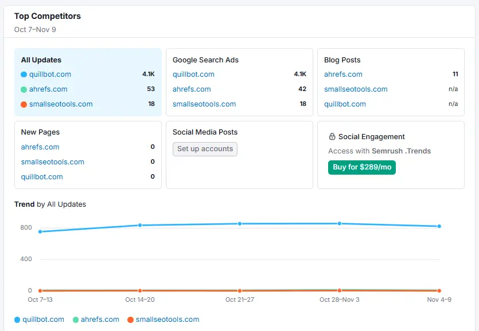479x331 pixels.
Task: Open ahrefs.com link under Blog Posts
Action: (x=343, y=74)
